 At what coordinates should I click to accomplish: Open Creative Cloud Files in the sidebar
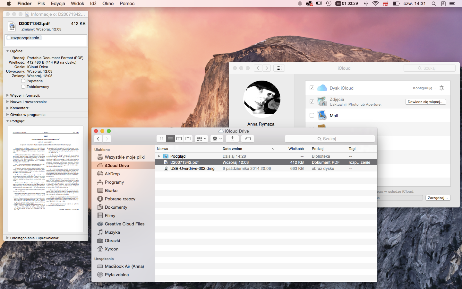[124, 224]
